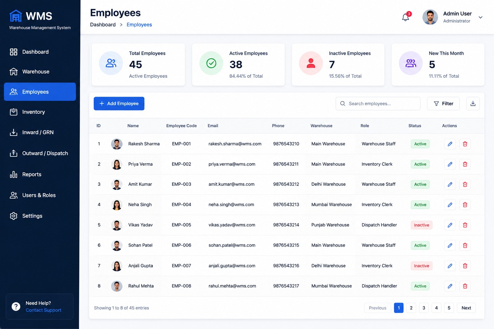Click edit pencil for Neha Singh

coord(450,205)
